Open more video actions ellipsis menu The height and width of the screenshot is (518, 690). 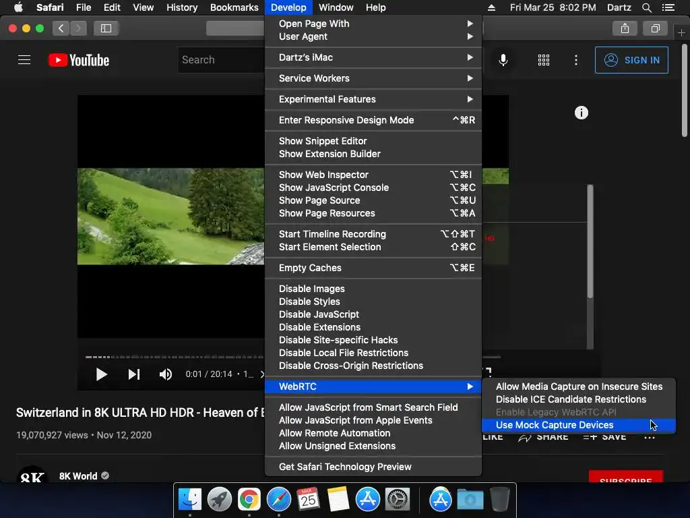coord(649,437)
